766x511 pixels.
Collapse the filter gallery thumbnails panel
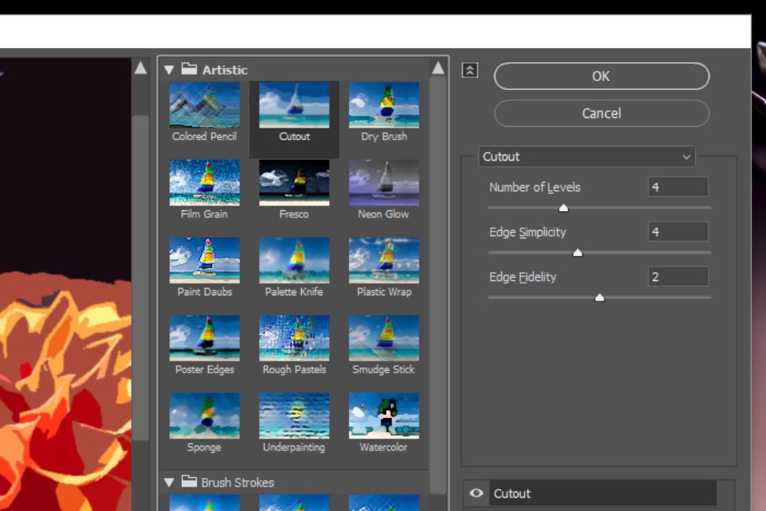(470, 70)
